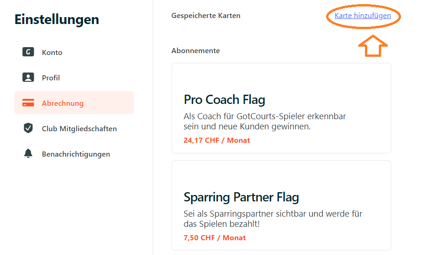
Task: Select the Pro Coach Flag subscription card
Action: click(x=281, y=108)
